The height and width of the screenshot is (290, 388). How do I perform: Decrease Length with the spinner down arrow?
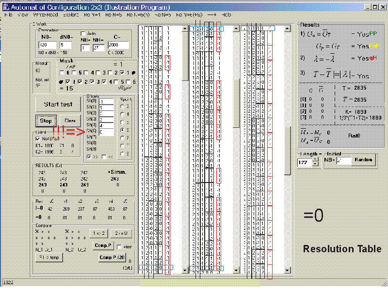pos(315,164)
